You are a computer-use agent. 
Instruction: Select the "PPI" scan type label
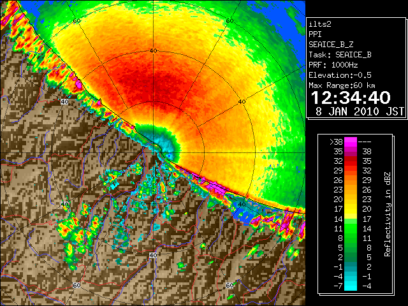(x=315, y=34)
